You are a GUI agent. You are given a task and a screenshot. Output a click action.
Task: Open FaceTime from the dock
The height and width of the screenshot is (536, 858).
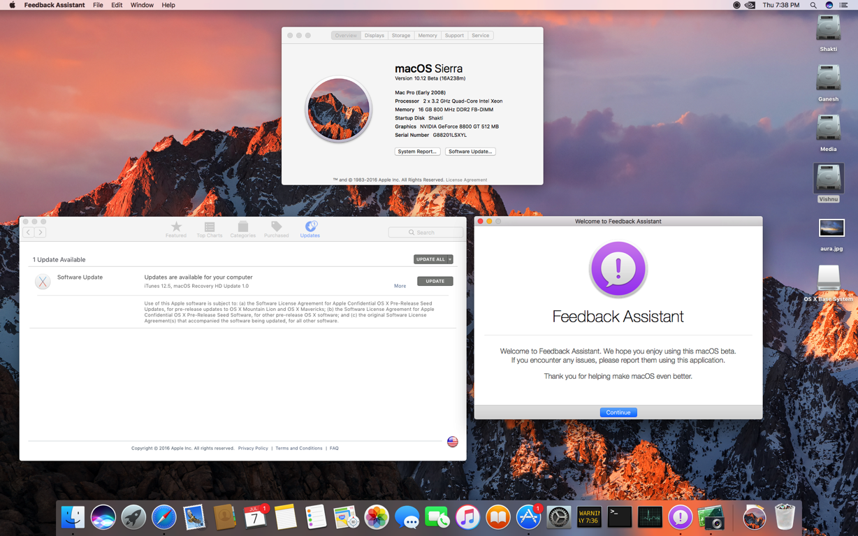[x=437, y=517]
